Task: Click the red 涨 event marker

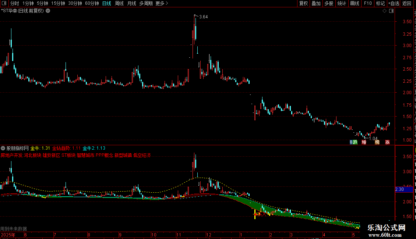Action: [x=387, y=142]
